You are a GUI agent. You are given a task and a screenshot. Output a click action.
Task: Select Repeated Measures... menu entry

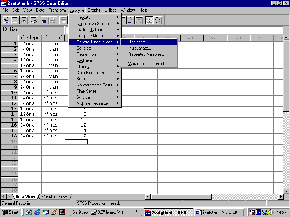pyautogui.click(x=149, y=54)
